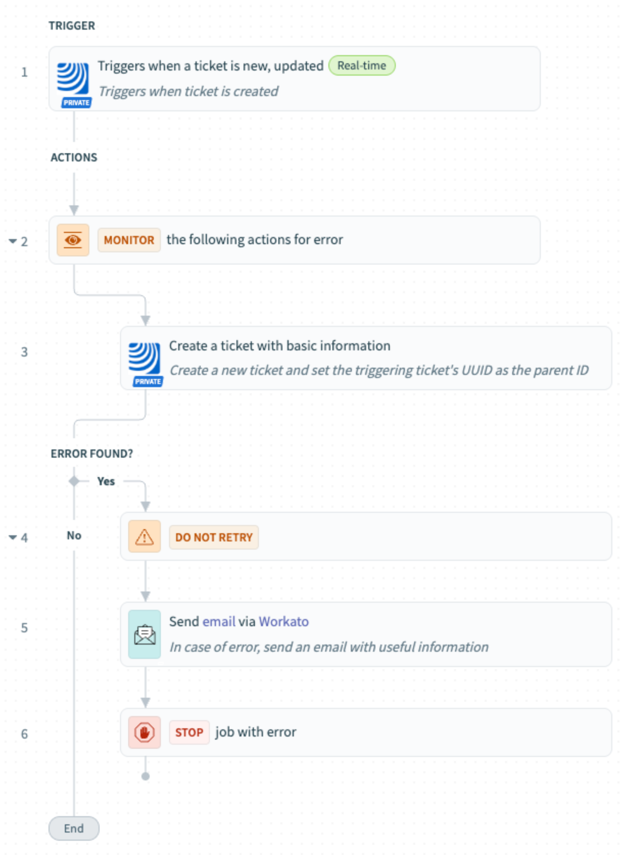
Task: Collapse step 2 using its arrow
Action: [13, 241]
